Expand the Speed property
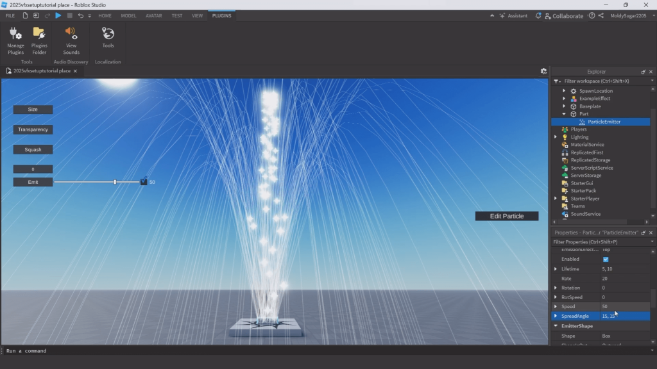This screenshot has height=369, width=657. coord(556,307)
